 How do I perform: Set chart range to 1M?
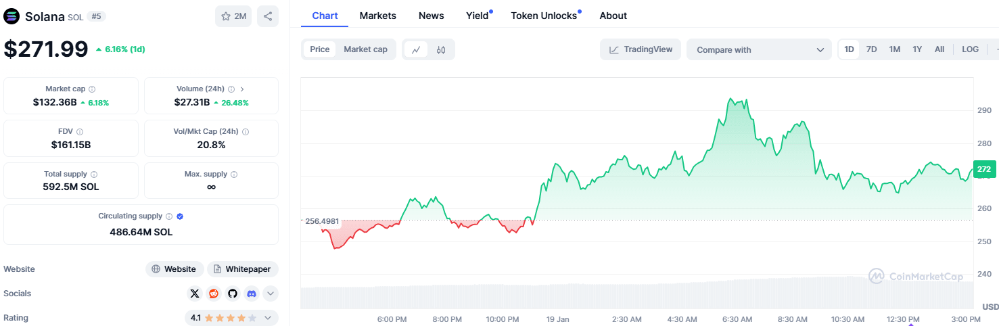[x=895, y=49]
